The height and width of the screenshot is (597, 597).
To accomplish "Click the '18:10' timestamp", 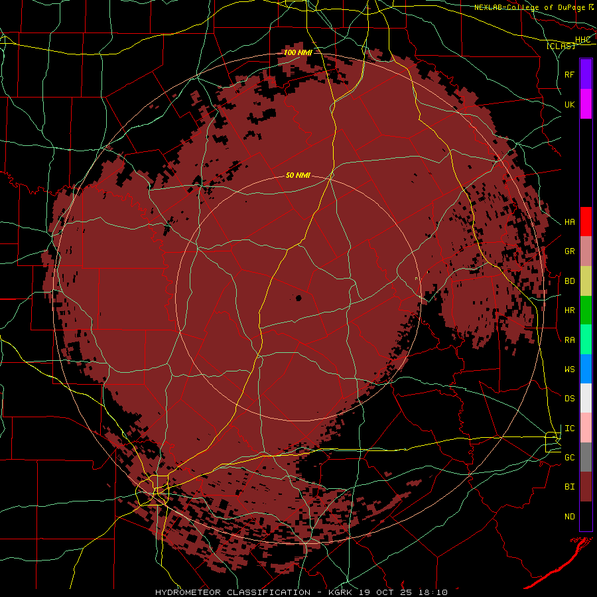I will pyautogui.click(x=432, y=592).
